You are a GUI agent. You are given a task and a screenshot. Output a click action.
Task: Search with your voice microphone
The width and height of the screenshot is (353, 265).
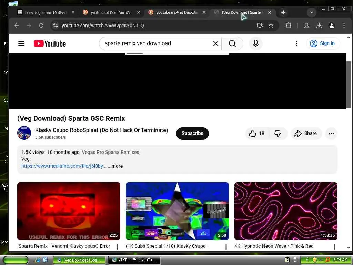click(256, 43)
